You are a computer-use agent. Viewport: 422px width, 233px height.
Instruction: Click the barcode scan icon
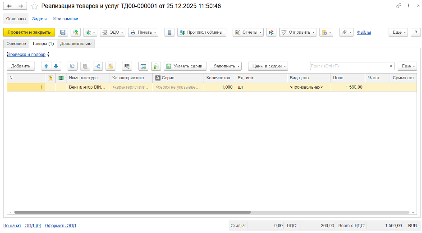point(127,66)
